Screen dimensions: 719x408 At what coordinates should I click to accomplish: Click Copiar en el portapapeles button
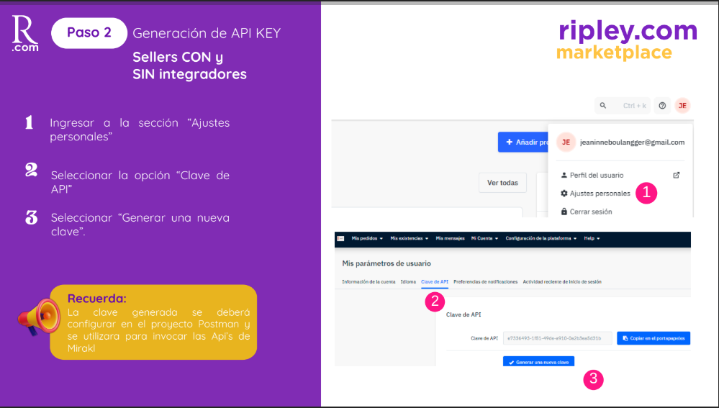click(654, 338)
